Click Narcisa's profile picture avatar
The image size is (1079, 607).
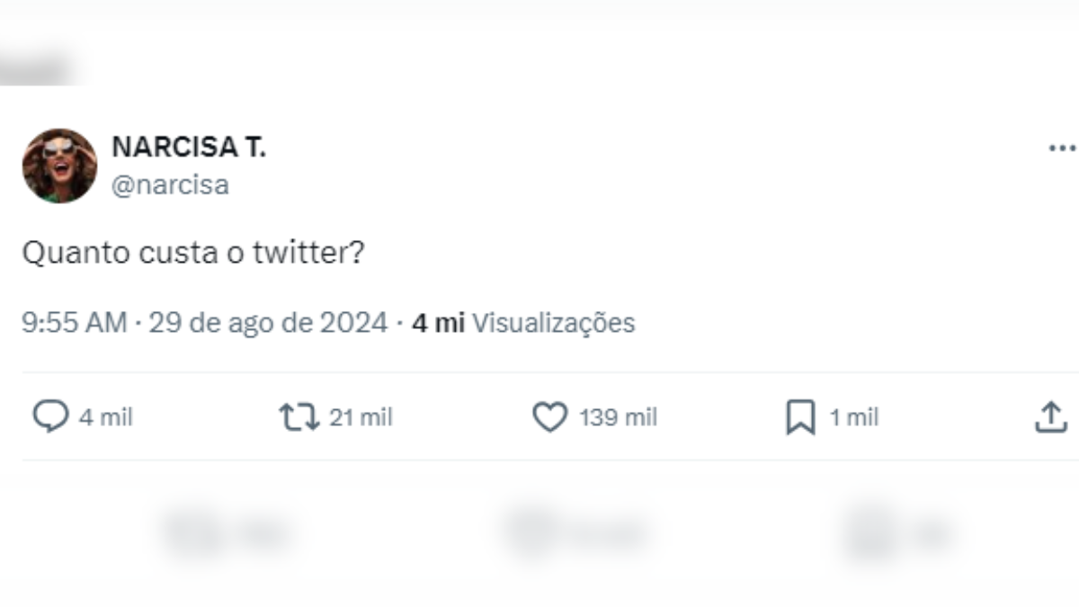coord(59,165)
